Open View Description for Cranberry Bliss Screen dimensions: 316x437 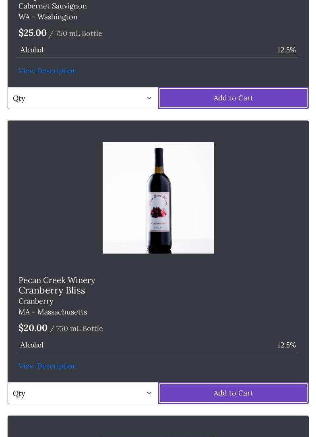(48, 366)
